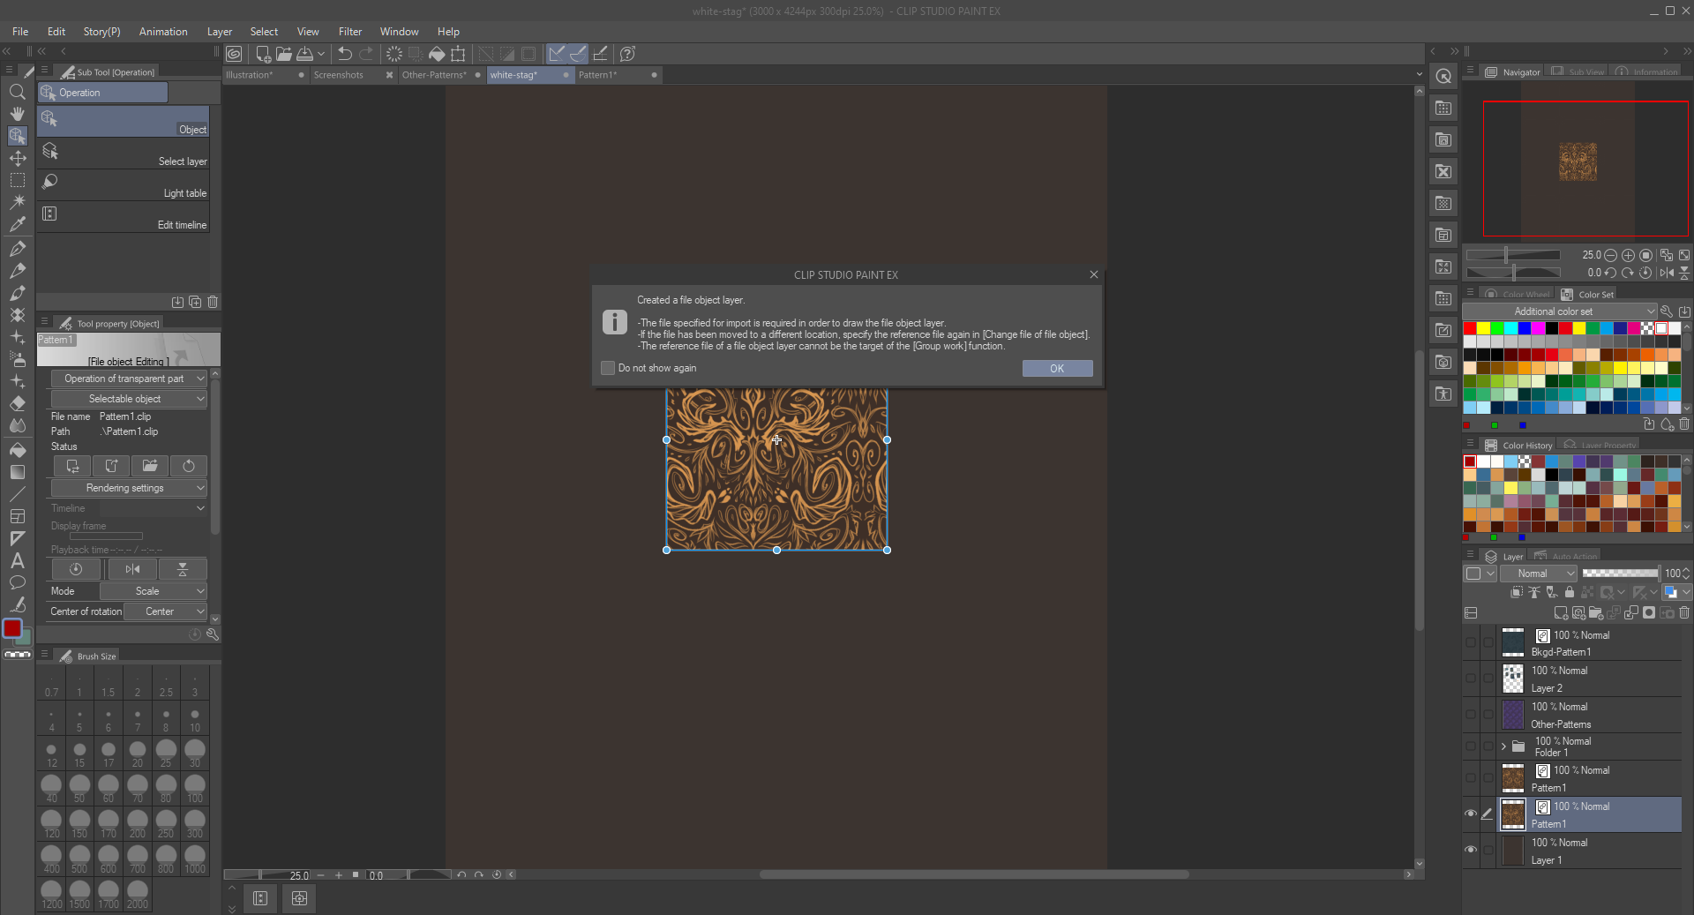Enable Do not show again checkbox
The height and width of the screenshot is (915, 1694).
(608, 368)
